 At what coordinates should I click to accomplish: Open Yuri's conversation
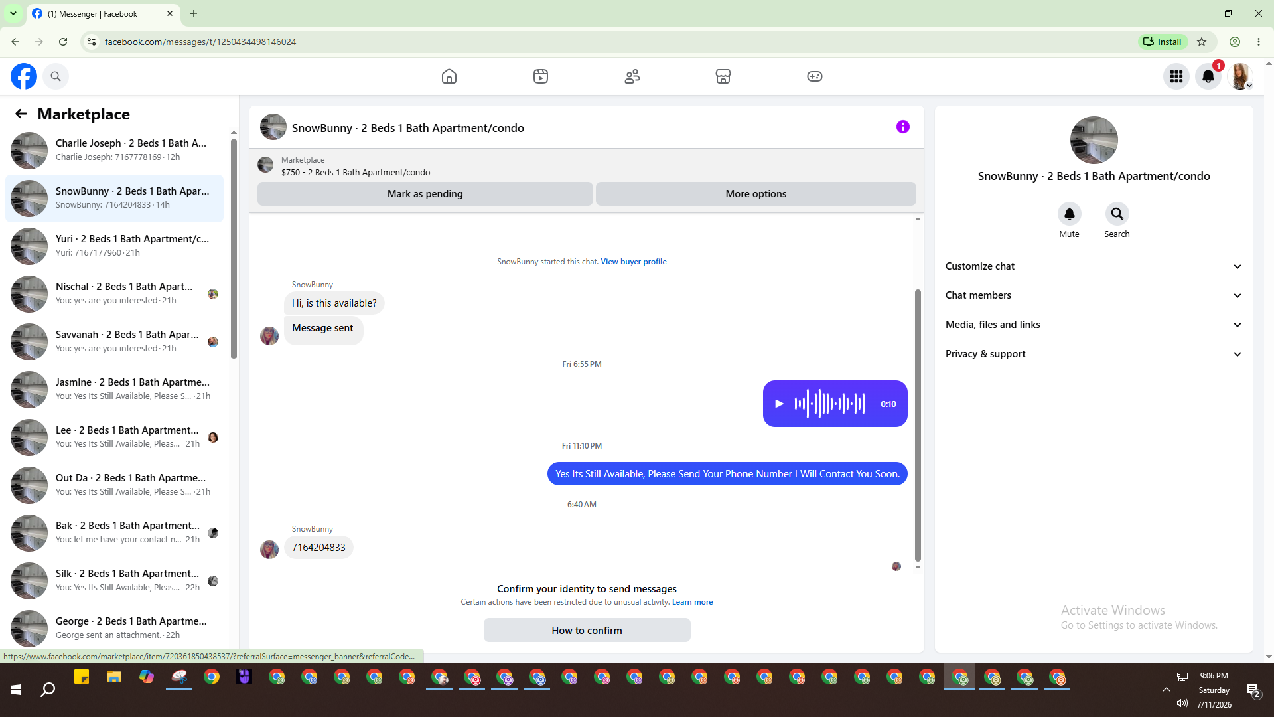[114, 246]
